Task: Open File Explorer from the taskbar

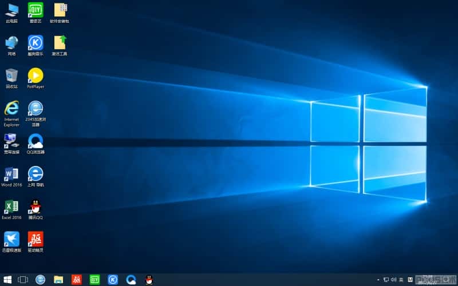Action: 58,280
